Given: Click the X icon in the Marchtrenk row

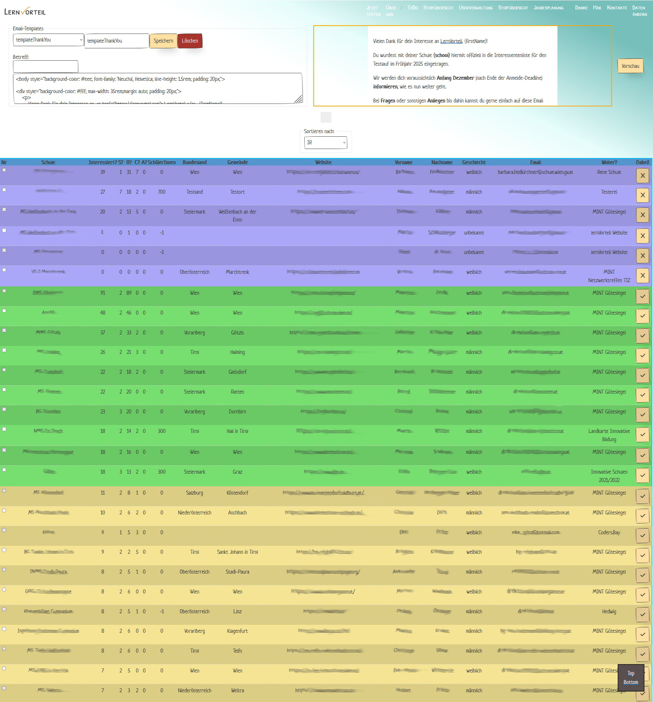Looking at the screenshot, I should pyautogui.click(x=642, y=276).
